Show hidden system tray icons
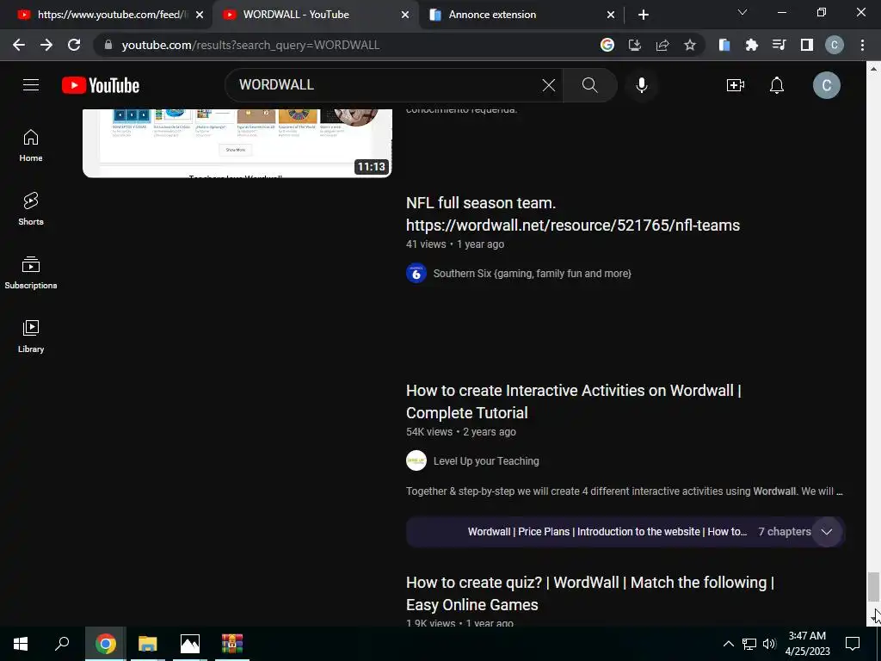This screenshot has width=881, height=661. 728,644
